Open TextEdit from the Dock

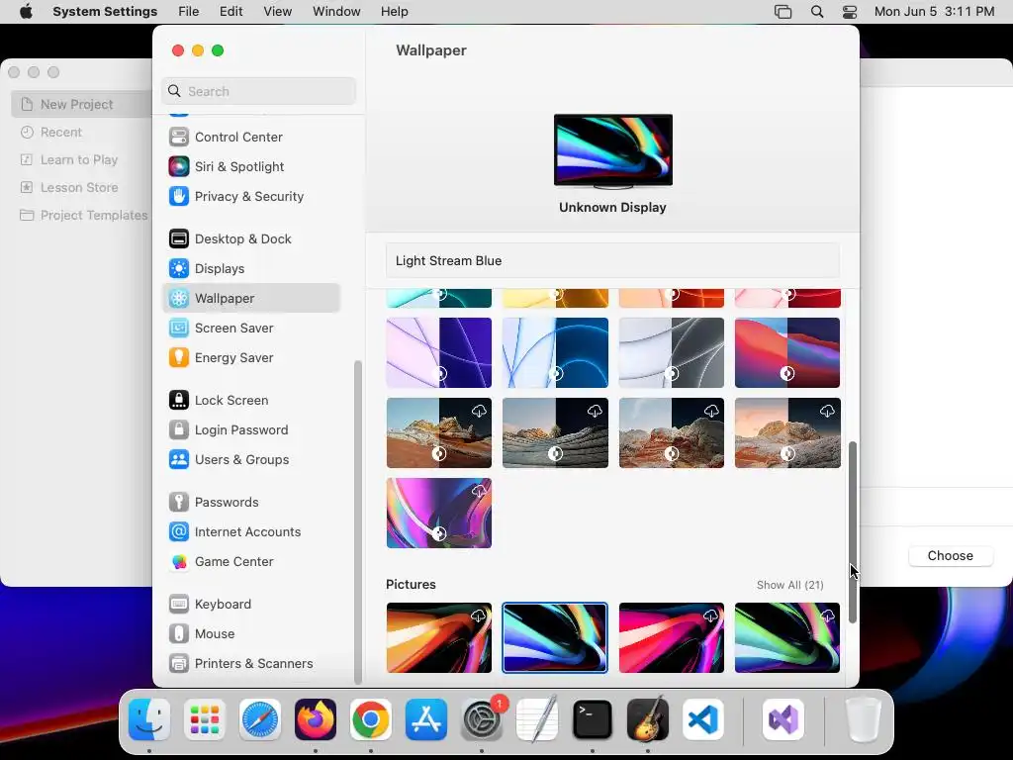click(537, 720)
